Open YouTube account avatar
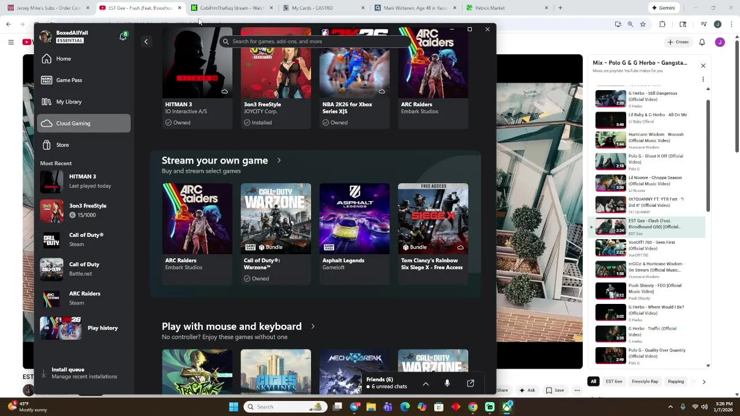The width and height of the screenshot is (740, 416). (x=720, y=42)
